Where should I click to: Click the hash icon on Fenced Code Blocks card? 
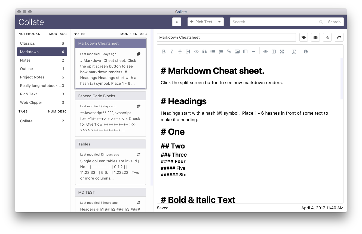(x=139, y=106)
